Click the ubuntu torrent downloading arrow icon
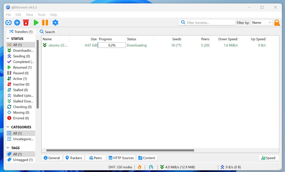 pos(45,45)
